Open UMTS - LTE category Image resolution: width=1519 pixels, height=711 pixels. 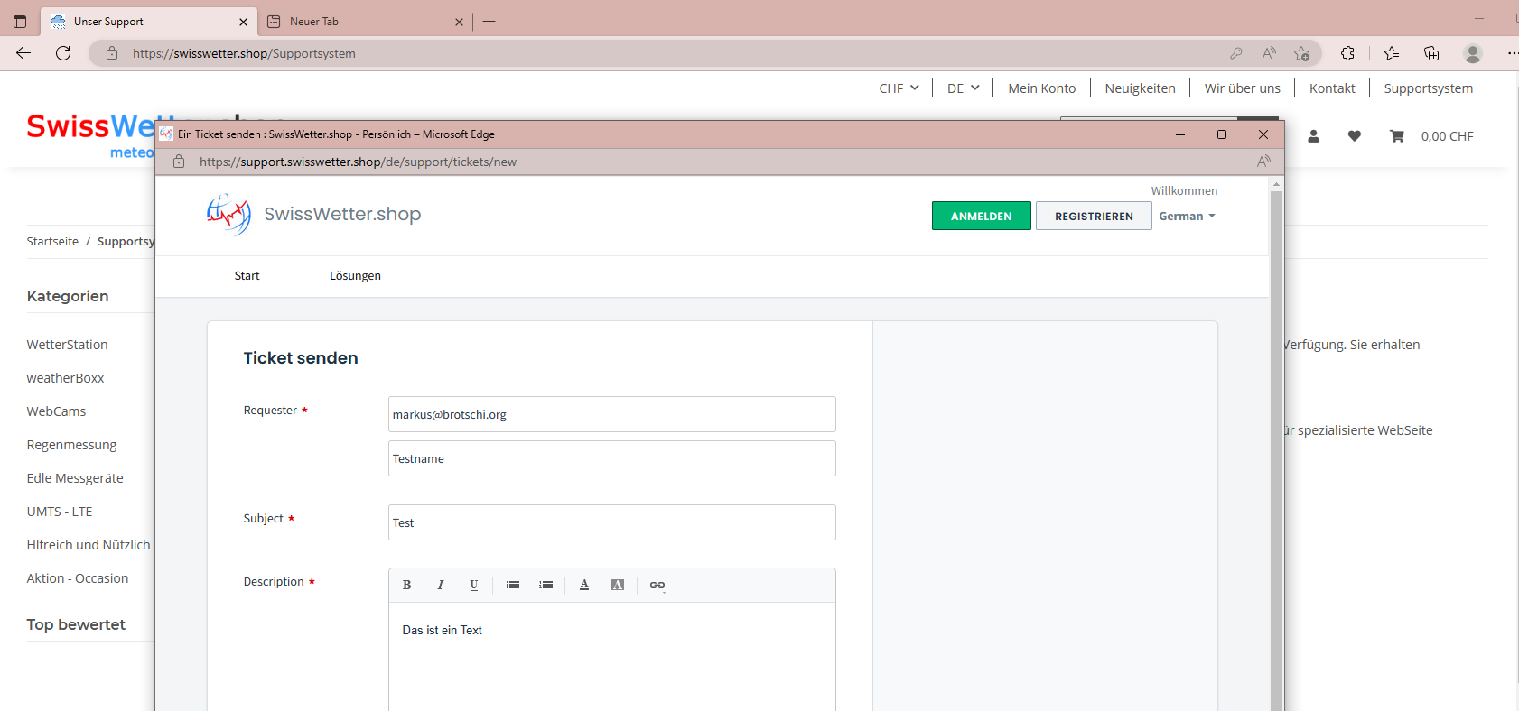(x=60, y=512)
